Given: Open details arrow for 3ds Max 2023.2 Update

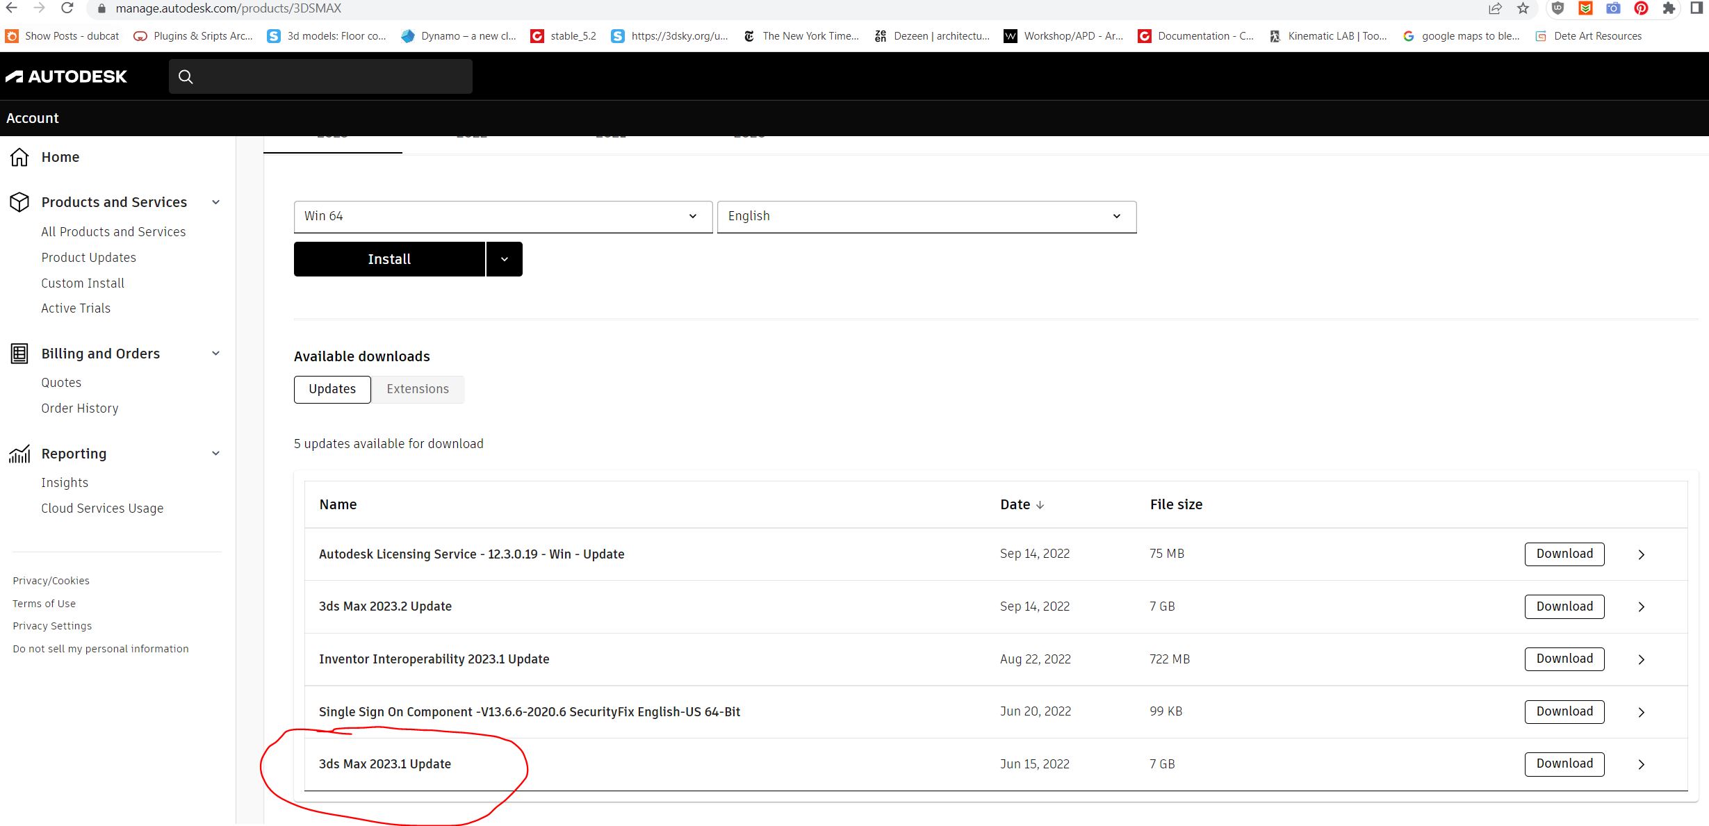Looking at the screenshot, I should tap(1641, 607).
